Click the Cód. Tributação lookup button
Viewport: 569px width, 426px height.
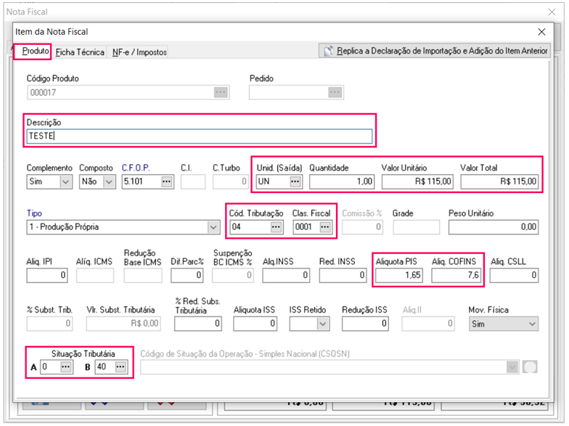[x=277, y=227]
